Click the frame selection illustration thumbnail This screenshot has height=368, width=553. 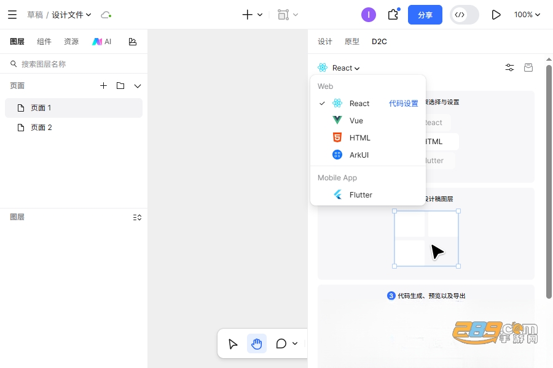[x=426, y=239]
